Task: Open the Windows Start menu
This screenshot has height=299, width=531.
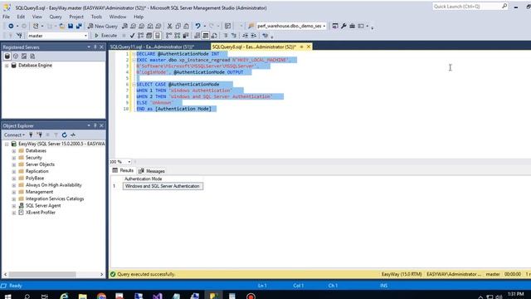Action: point(7,296)
